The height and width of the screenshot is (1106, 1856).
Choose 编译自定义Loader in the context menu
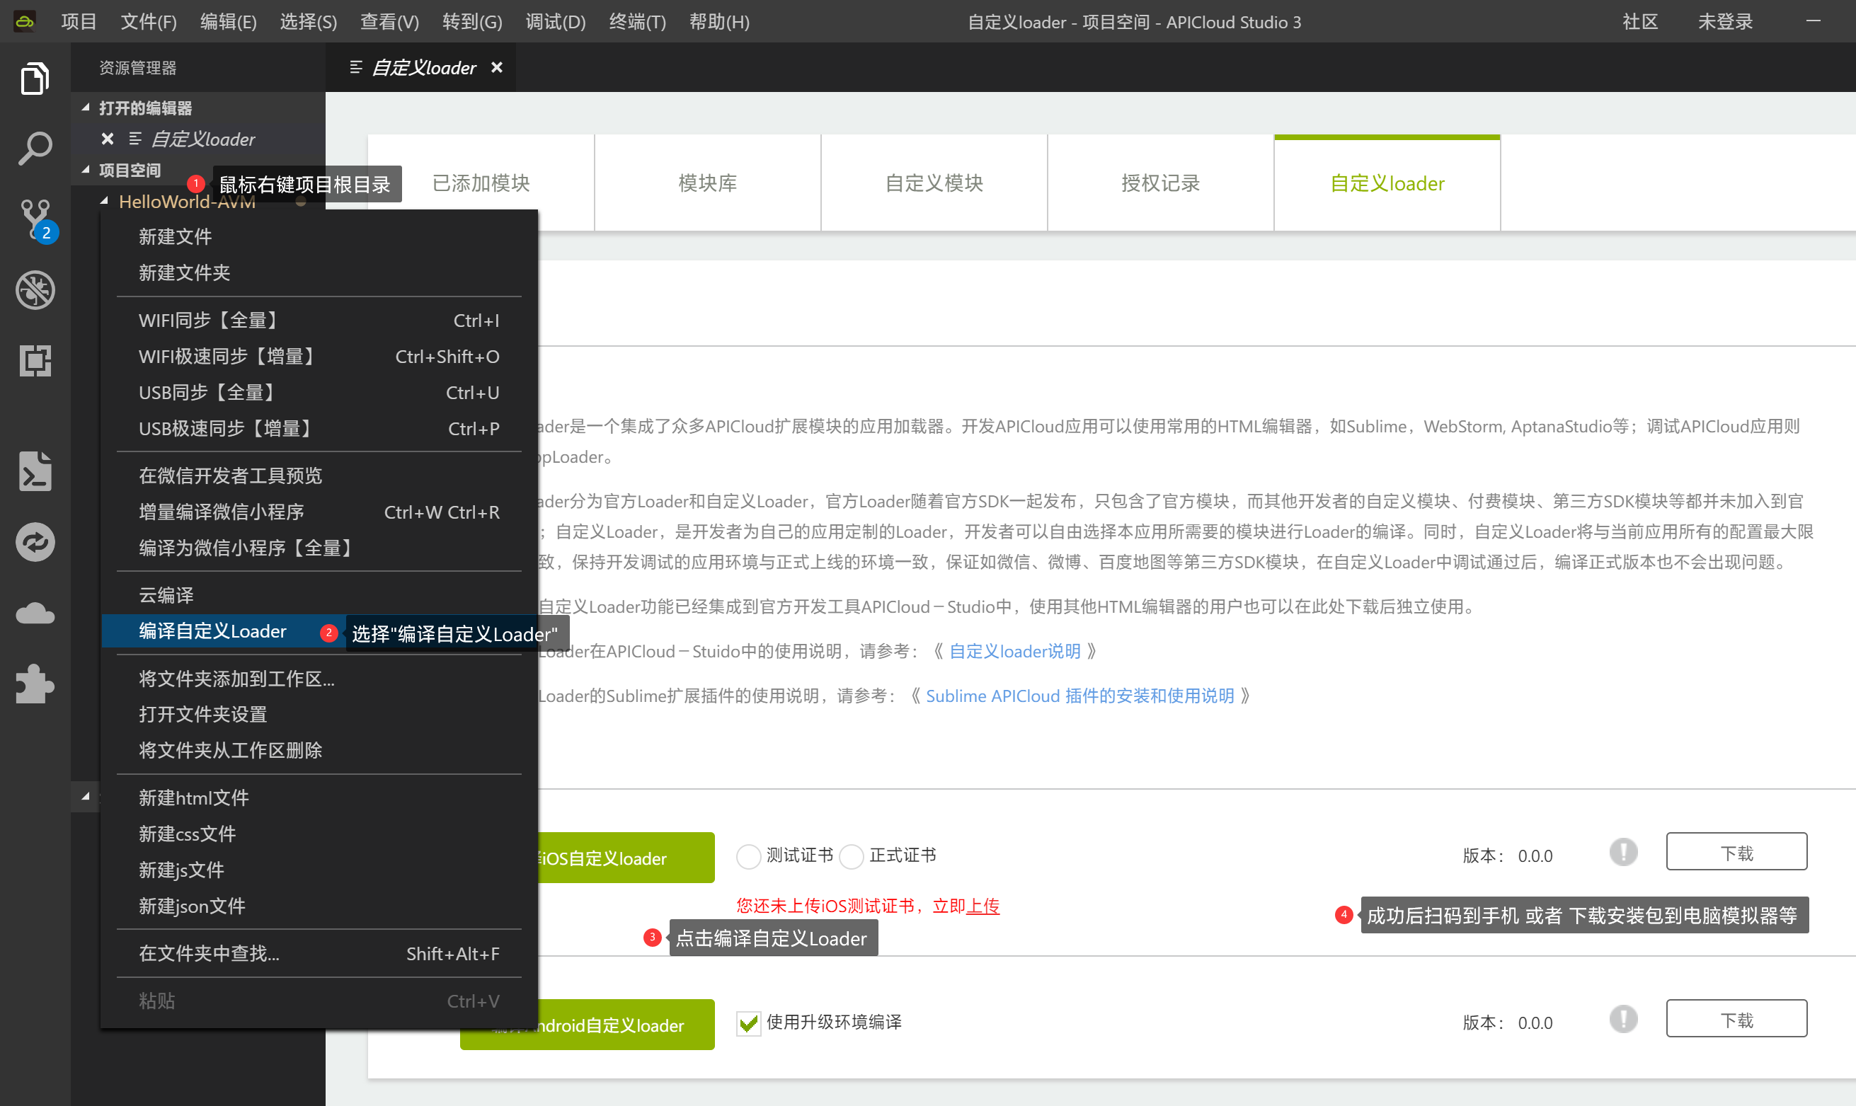(x=212, y=631)
